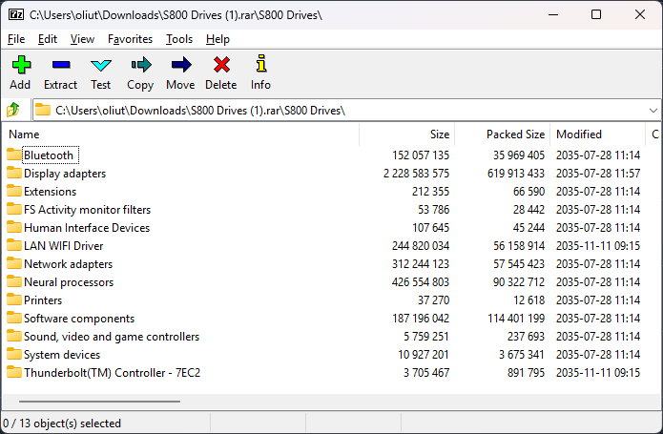This screenshot has height=434, width=663.
Task: Sort list by Size column header
Action: click(439, 134)
